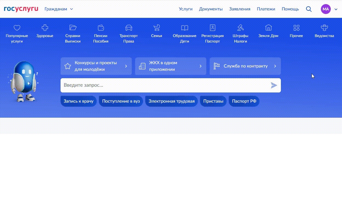Select the Паспорт РФ quick button
The height and width of the screenshot is (197, 342).
click(244, 101)
